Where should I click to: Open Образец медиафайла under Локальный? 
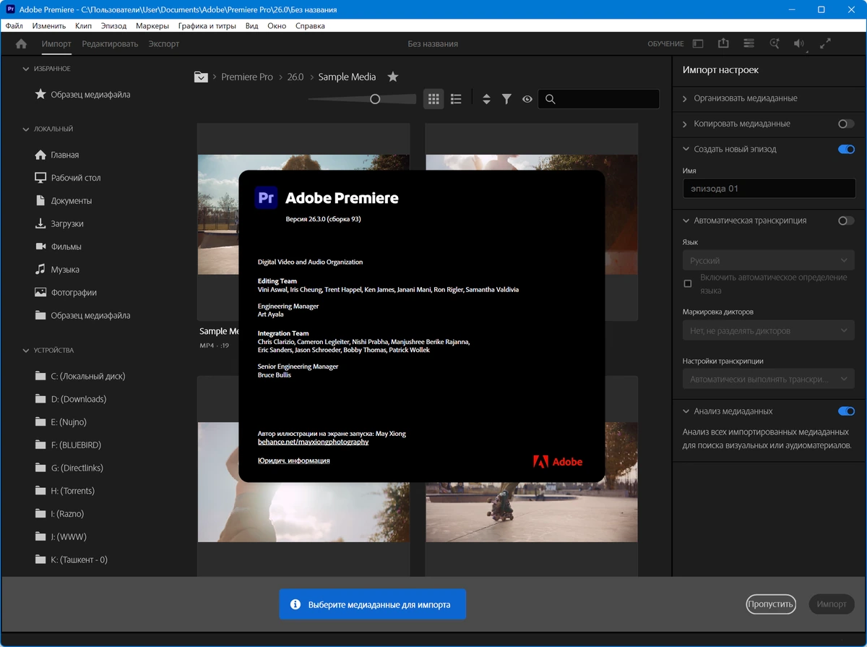coord(82,316)
